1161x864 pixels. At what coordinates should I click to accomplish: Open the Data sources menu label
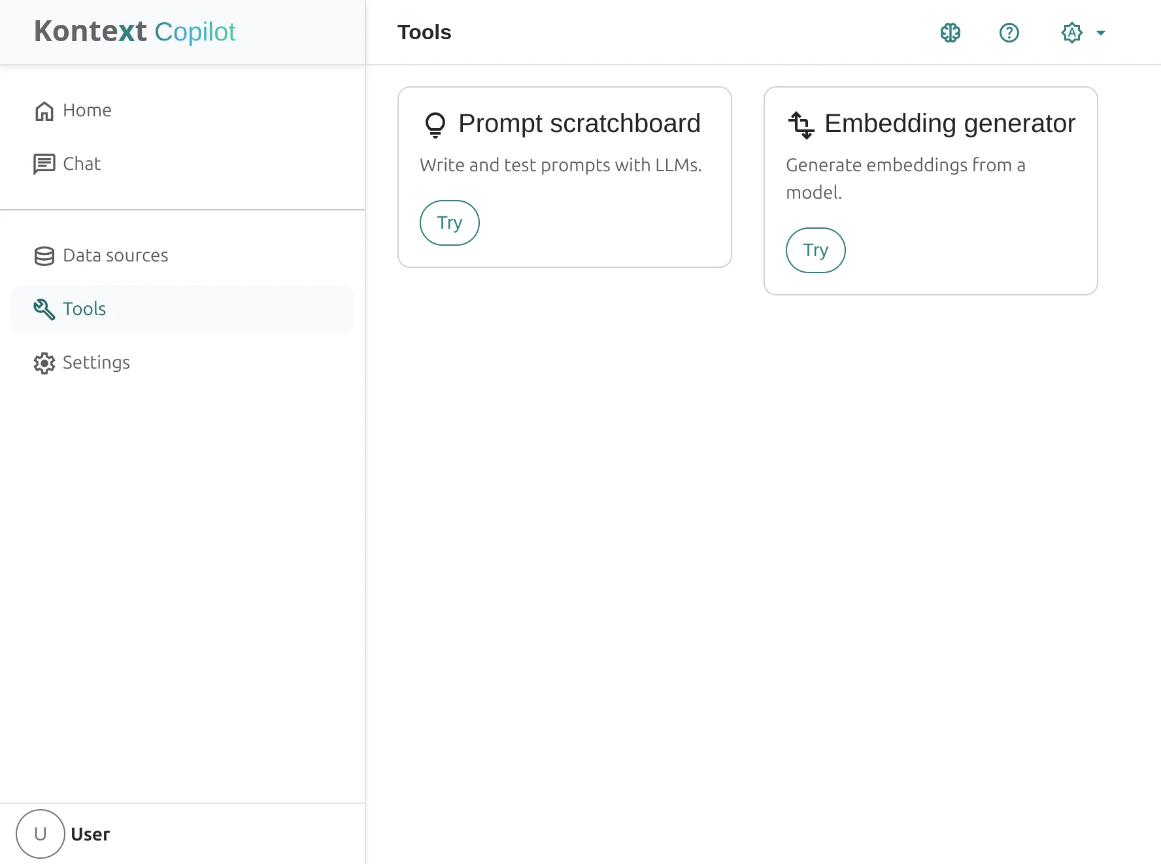point(115,256)
